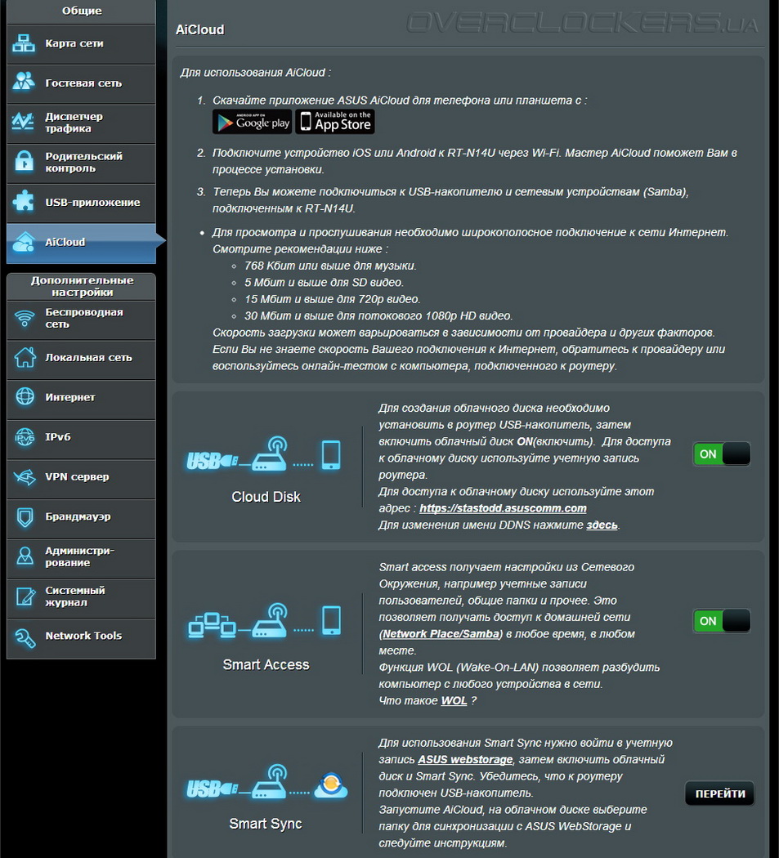Click the WOL help link
Image resolution: width=779 pixels, height=858 pixels.
(x=454, y=701)
